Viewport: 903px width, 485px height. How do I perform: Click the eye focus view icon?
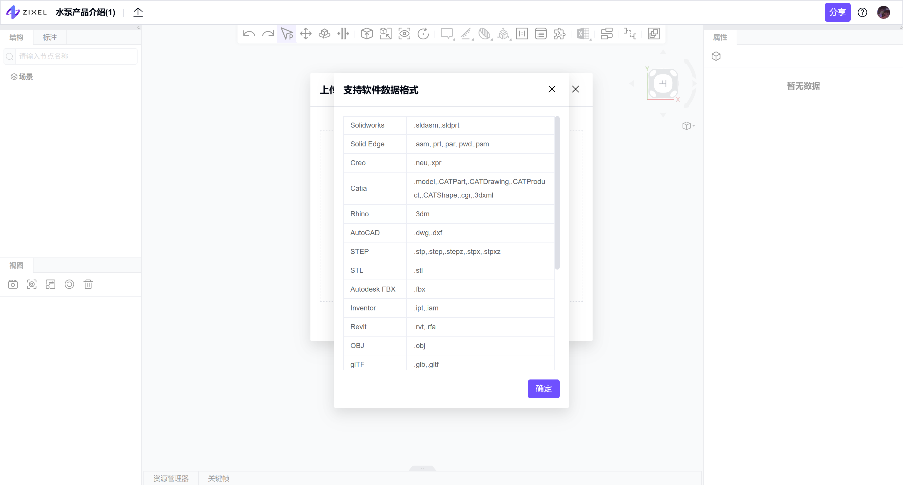coord(404,34)
